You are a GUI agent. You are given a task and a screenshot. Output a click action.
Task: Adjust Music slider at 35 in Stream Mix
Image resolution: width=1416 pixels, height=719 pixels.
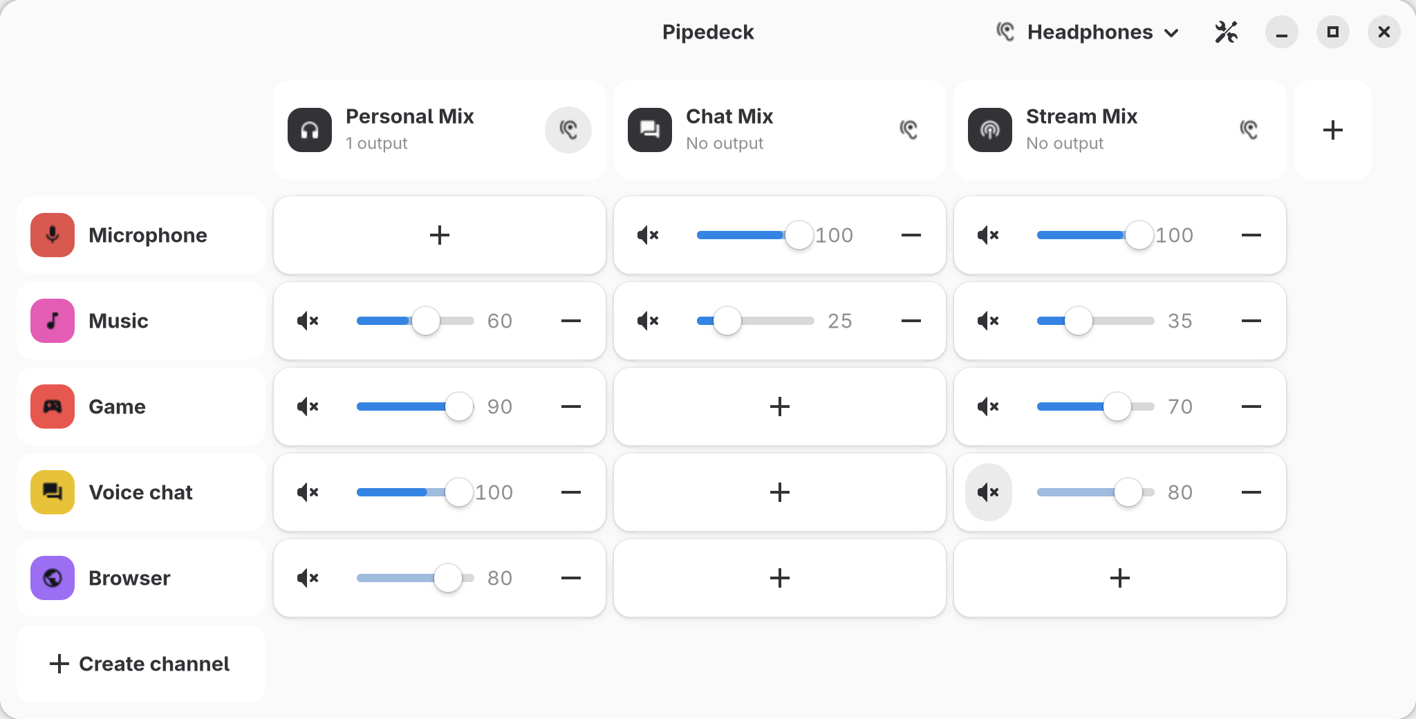(x=1096, y=321)
